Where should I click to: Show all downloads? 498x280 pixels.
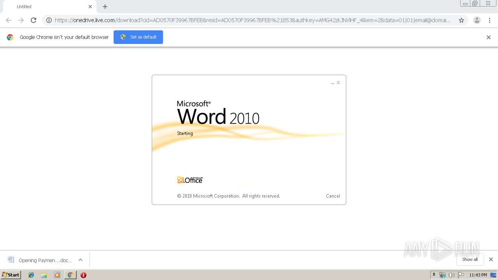point(470,259)
